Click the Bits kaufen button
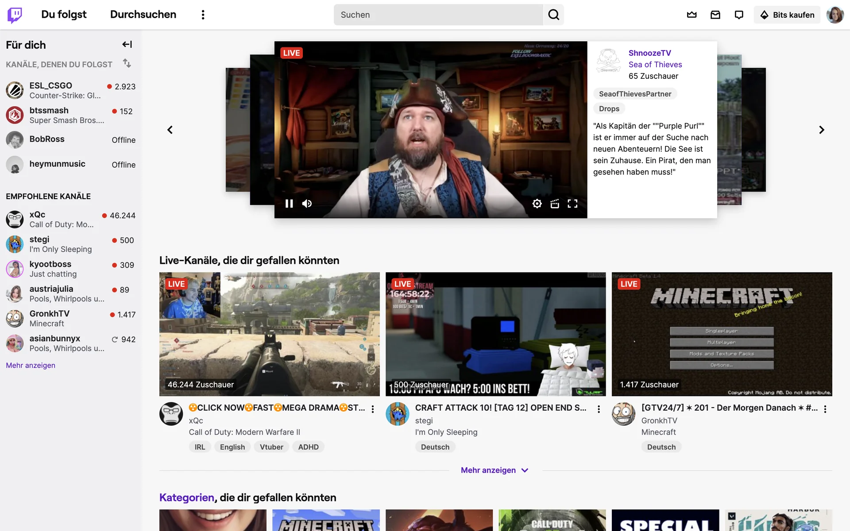 (787, 15)
